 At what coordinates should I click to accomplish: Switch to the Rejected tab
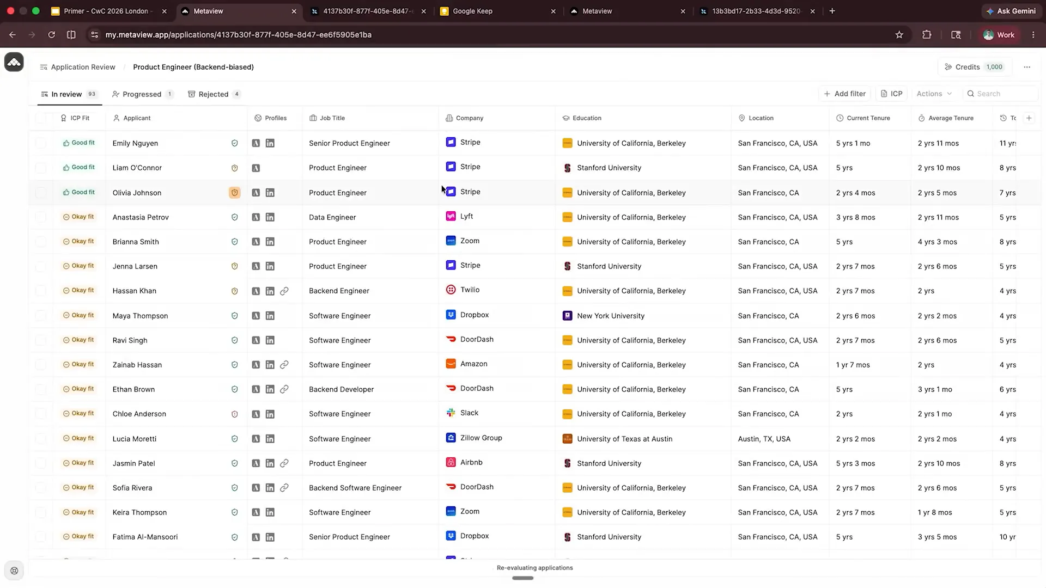214,94
